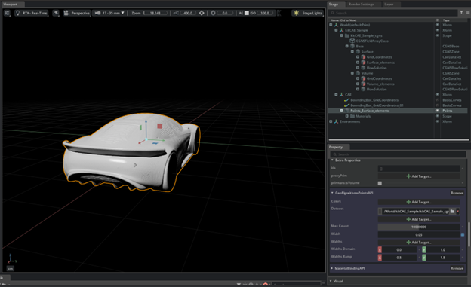Hide the Points_Surface_elements prim

click(x=437, y=111)
